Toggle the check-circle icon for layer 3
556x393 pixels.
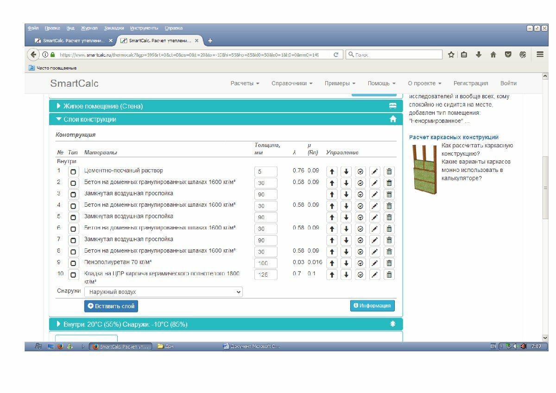coord(360,195)
